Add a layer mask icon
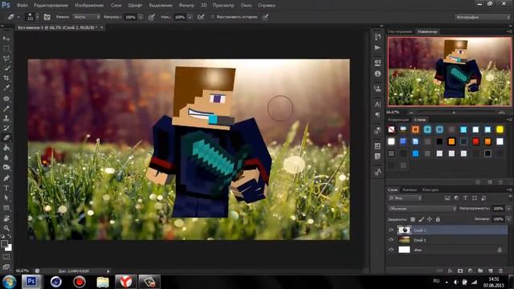 pos(460,271)
